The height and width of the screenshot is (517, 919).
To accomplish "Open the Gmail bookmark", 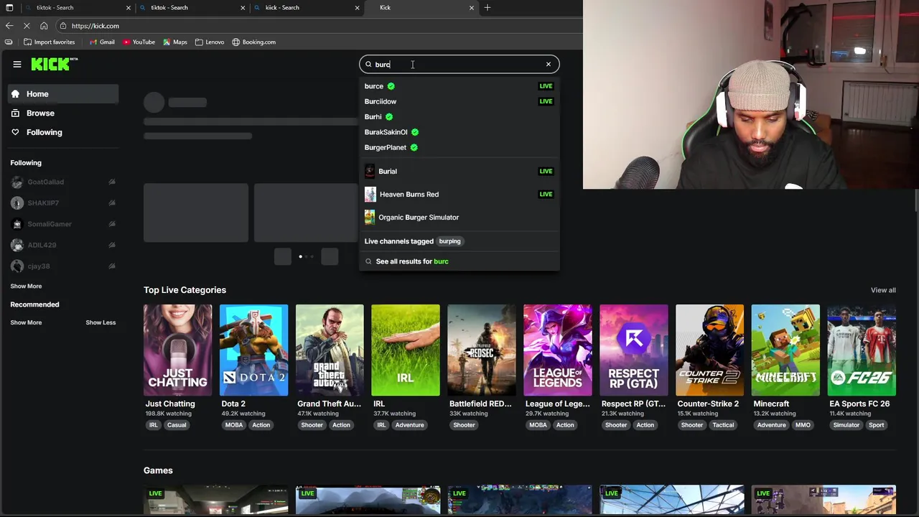I will point(102,42).
